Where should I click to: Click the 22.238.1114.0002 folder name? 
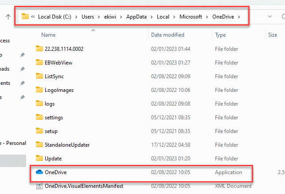[64, 49]
